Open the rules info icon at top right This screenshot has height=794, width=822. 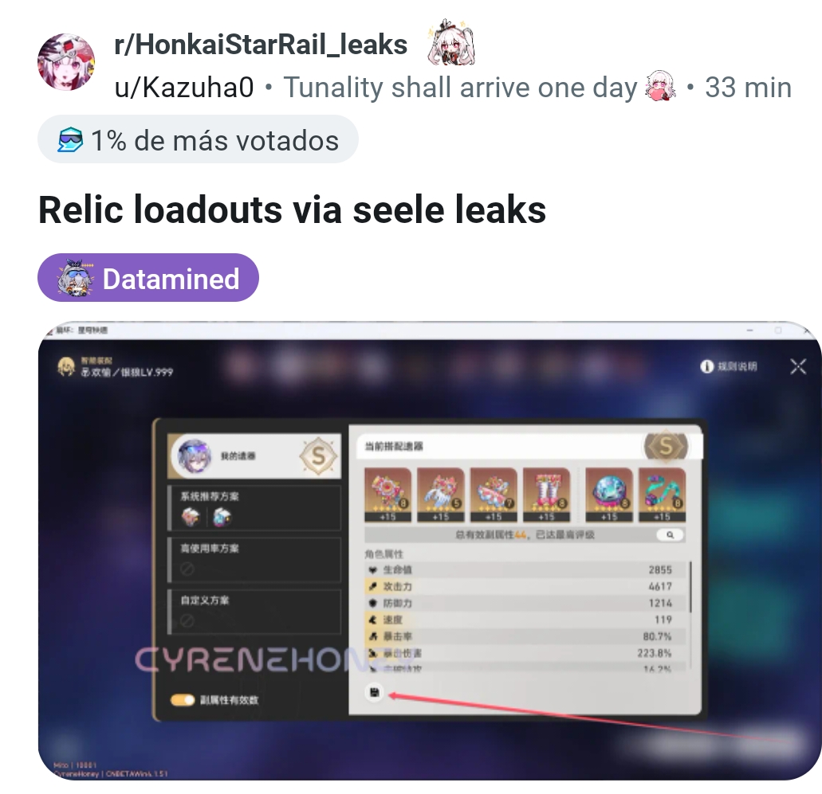point(706,366)
